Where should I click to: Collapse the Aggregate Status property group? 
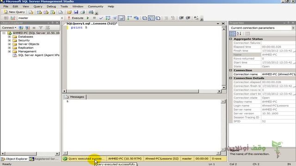(230, 39)
